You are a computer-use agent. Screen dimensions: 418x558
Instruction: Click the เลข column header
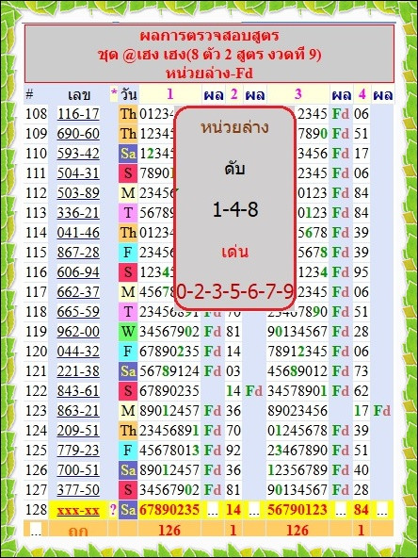pos(78,94)
